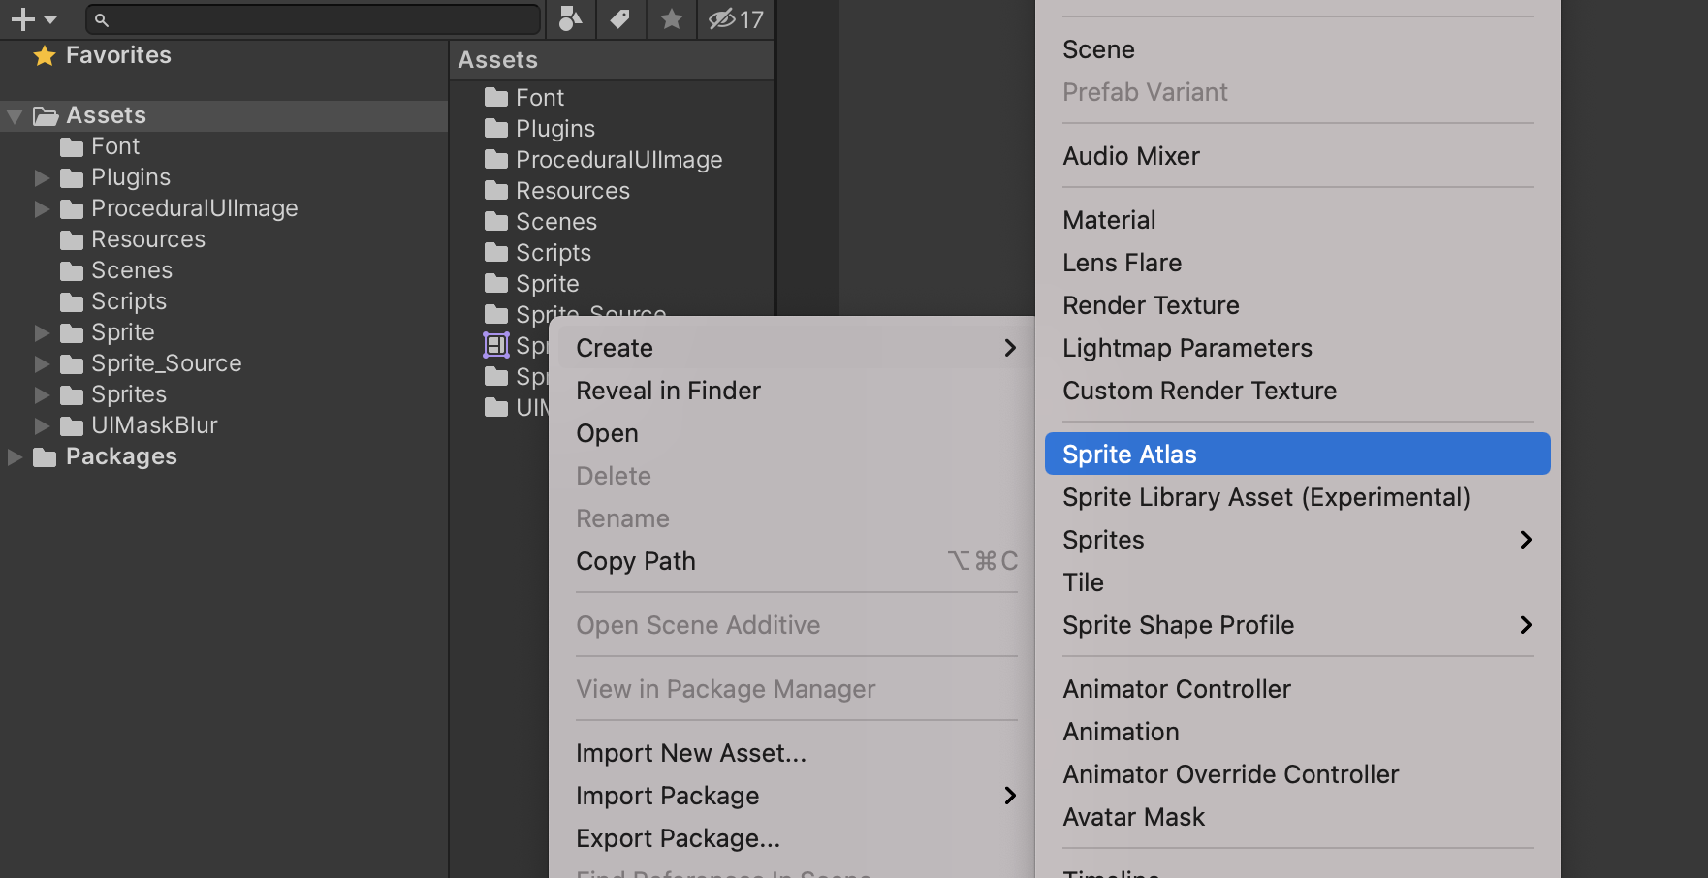
Task: Open the search-by-type filter icon
Action: pos(571,19)
